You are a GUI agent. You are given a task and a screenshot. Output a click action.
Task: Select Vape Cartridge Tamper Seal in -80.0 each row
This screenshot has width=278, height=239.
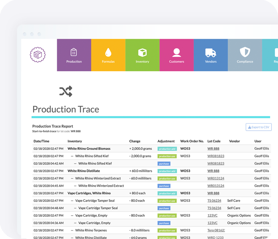pyautogui.click(x=95, y=201)
